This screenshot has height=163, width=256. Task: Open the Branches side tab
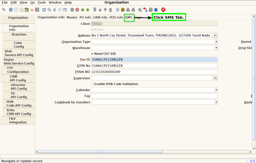(19, 36)
